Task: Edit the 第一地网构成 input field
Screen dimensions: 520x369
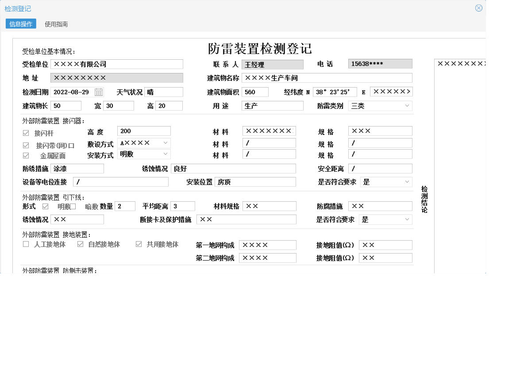Action: point(268,245)
